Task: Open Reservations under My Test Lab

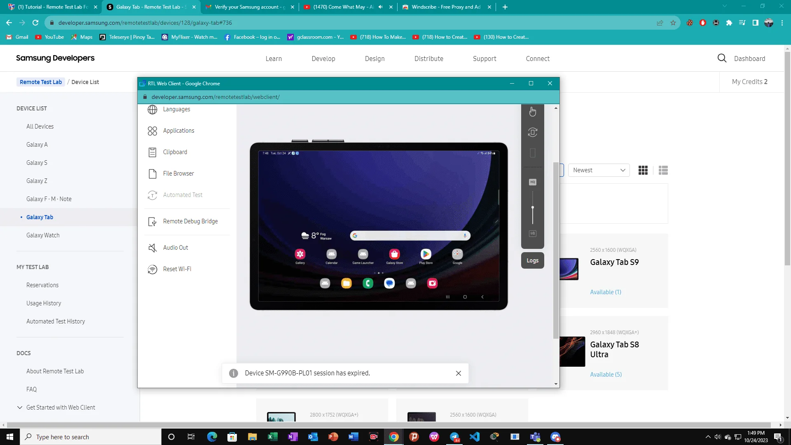Action: (x=42, y=285)
